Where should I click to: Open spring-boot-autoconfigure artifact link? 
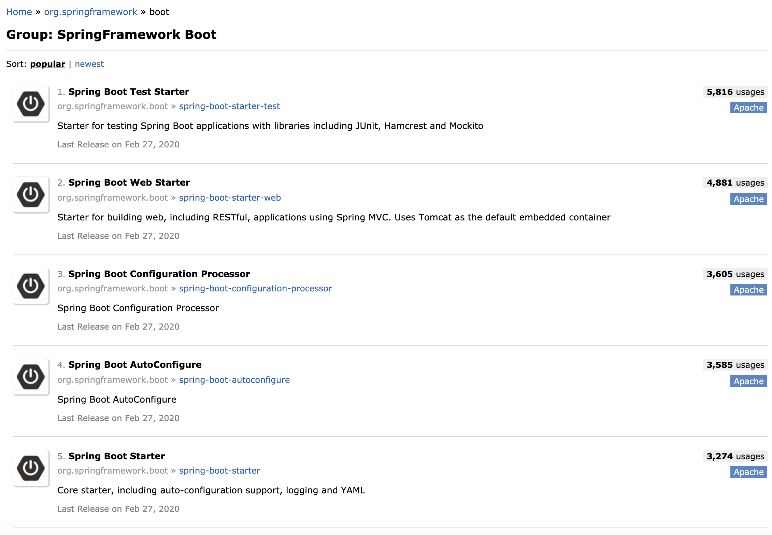tap(234, 380)
